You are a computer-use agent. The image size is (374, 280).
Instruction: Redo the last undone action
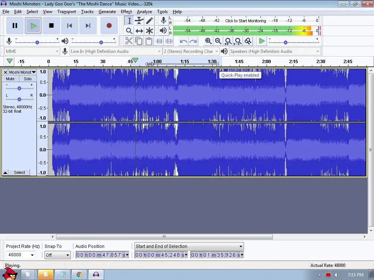[193, 41]
